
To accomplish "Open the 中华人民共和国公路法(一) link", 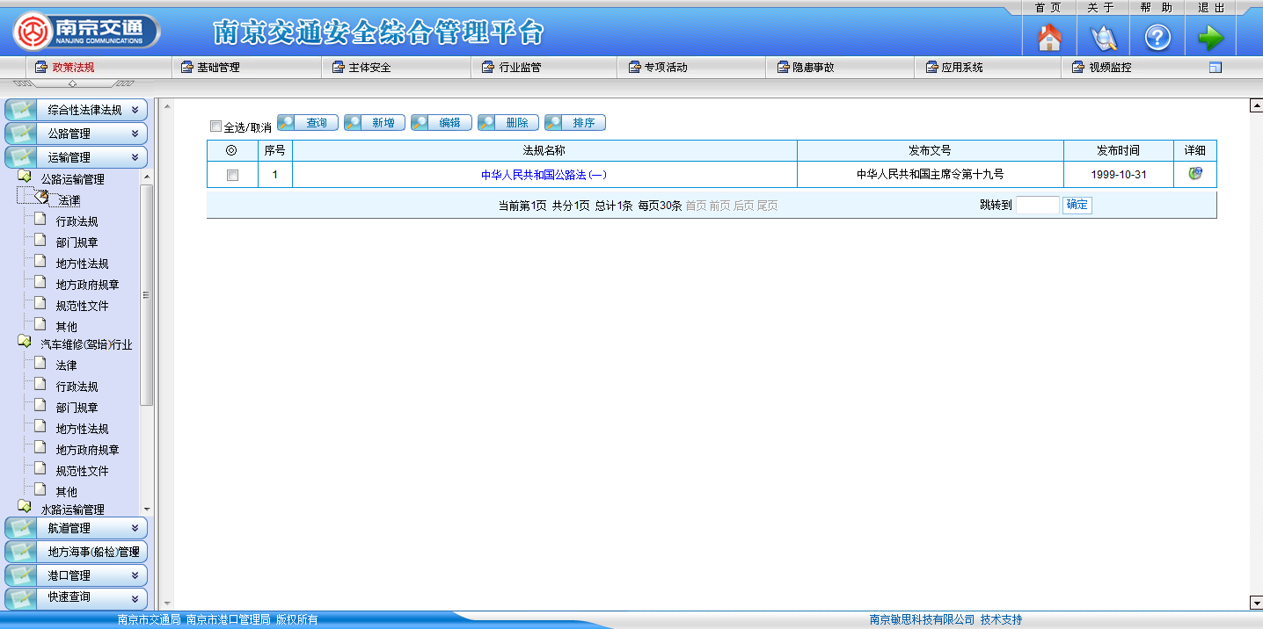I will [x=544, y=175].
